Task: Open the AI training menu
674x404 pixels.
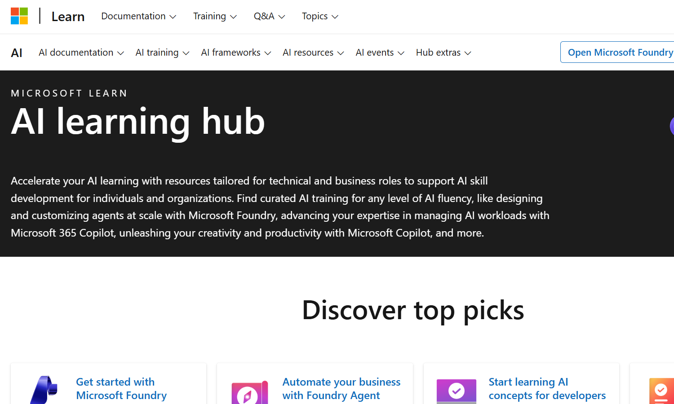Action: pyautogui.click(x=162, y=53)
